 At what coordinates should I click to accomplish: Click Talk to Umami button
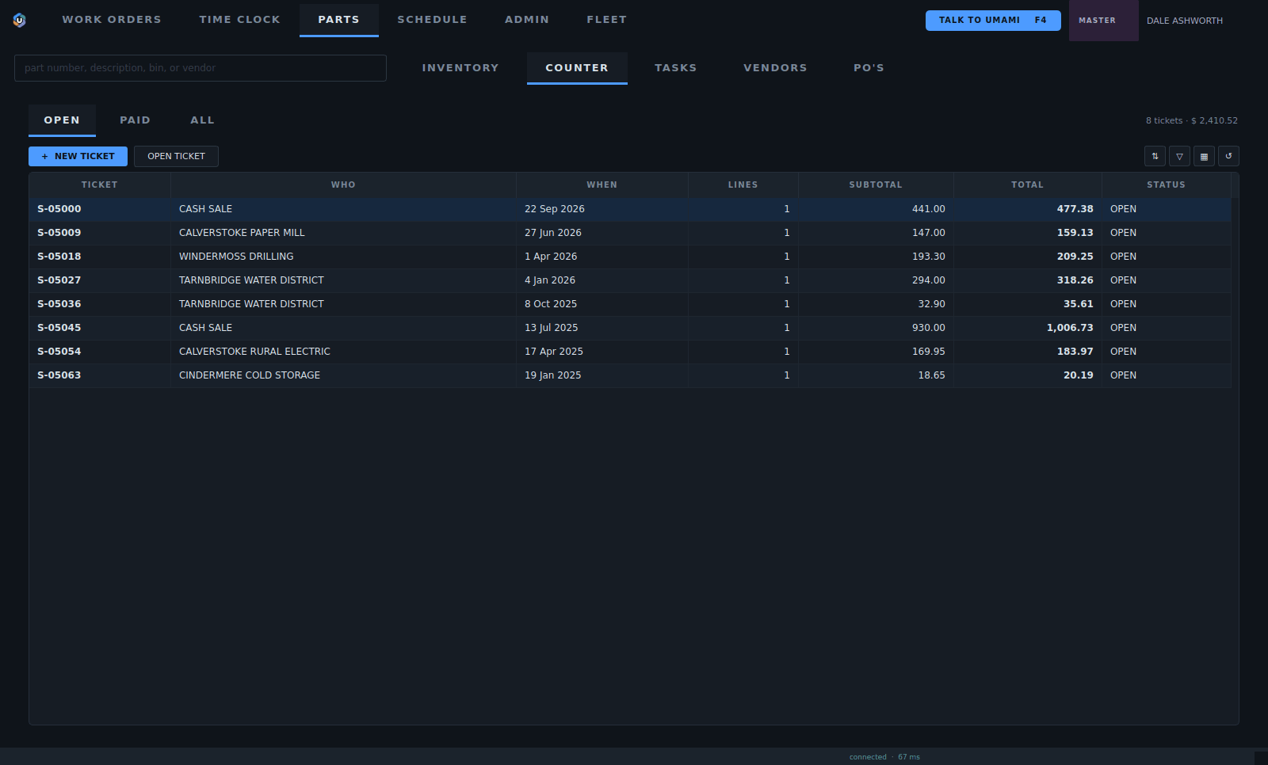pyautogui.click(x=993, y=21)
